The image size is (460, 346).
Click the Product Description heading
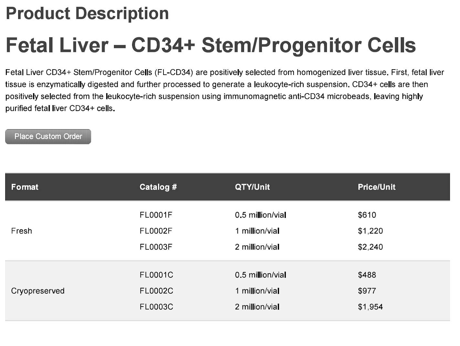(87, 14)
